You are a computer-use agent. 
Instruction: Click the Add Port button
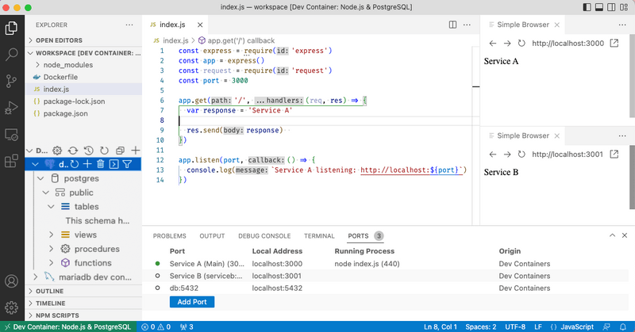click(192, 302)
